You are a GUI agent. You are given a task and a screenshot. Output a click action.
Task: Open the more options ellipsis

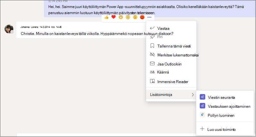click(x=149, y=17)
